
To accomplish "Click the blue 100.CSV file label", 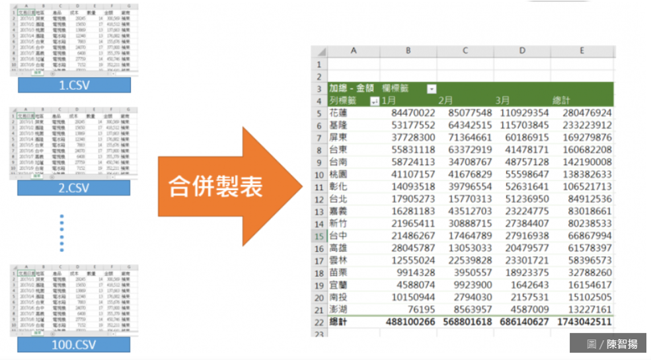I will 74,344.
